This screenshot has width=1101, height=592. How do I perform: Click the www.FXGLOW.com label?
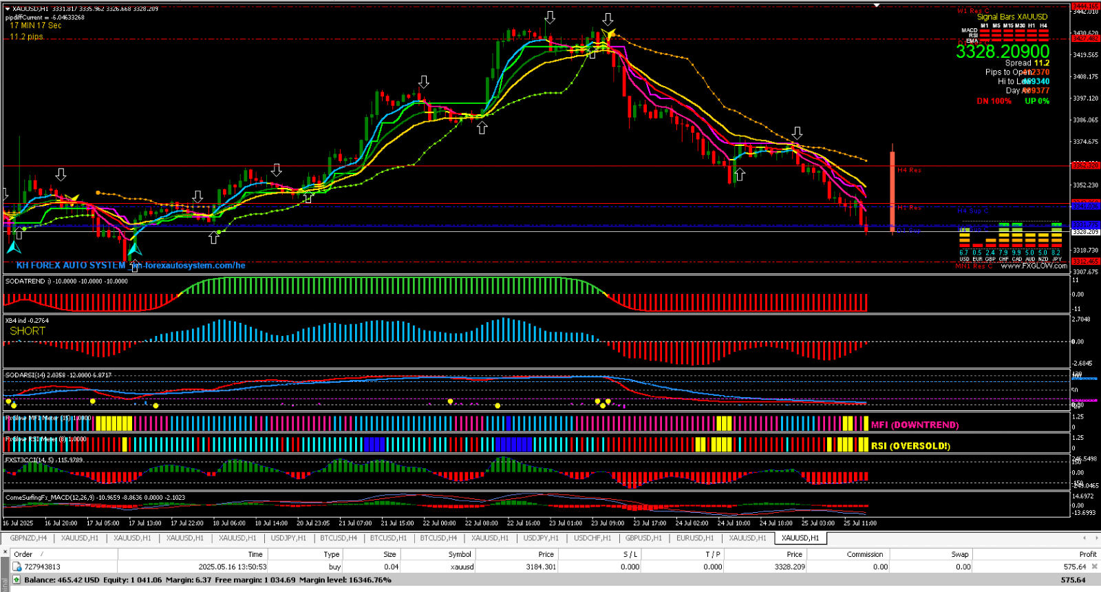click(1034, 266)
